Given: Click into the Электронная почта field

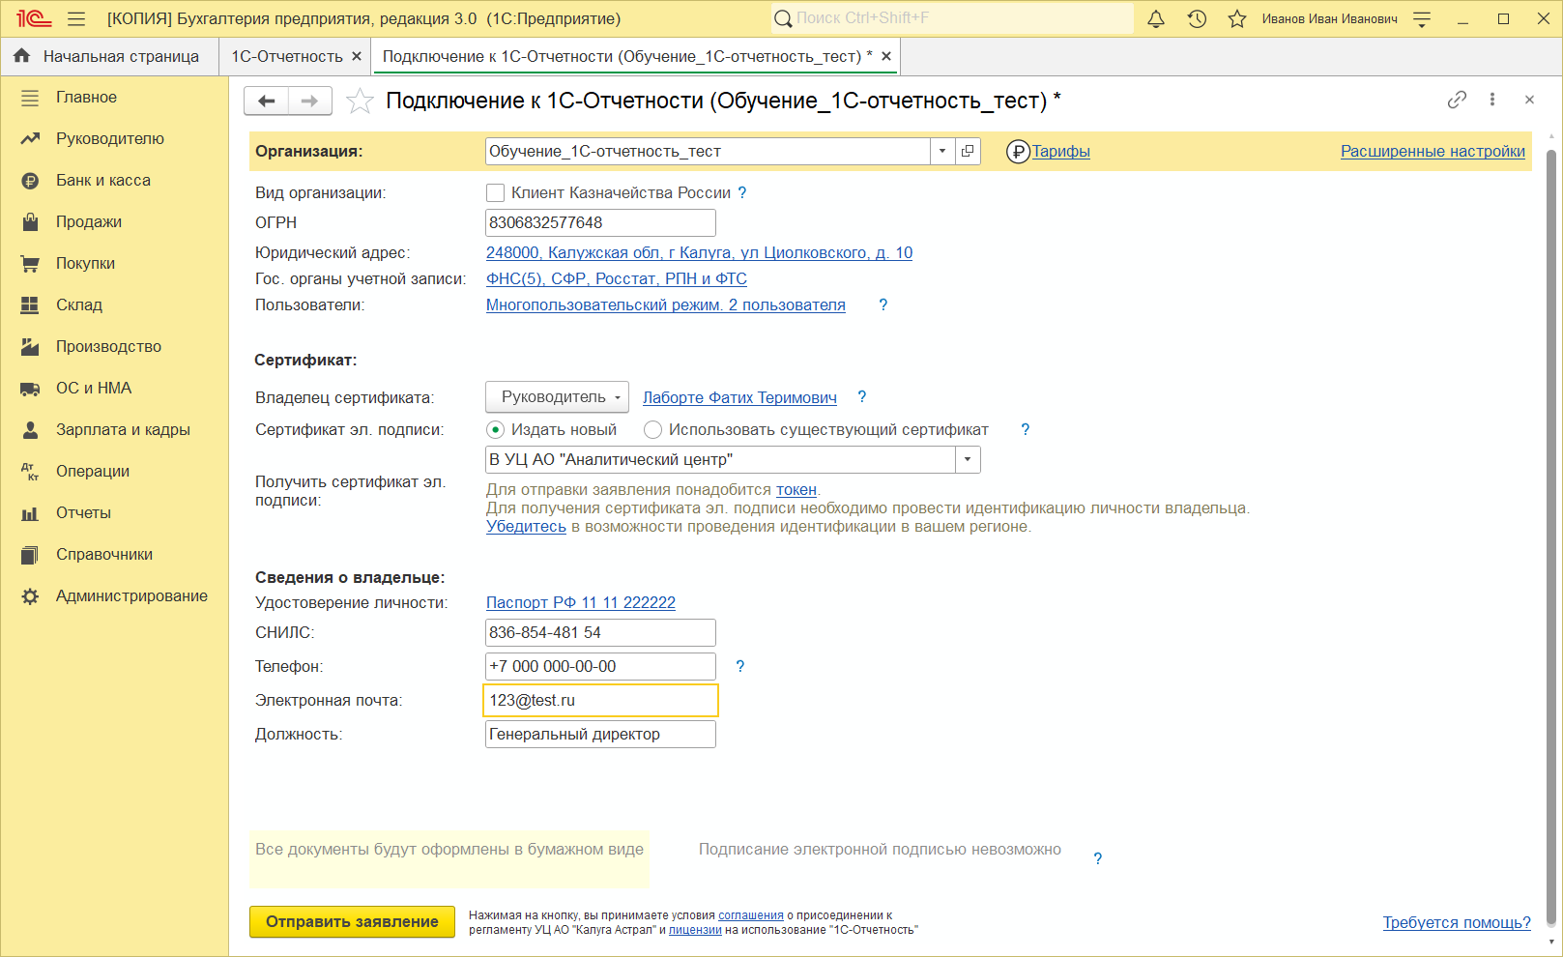Looking at the screenshot, I should [x=600, y=700].
